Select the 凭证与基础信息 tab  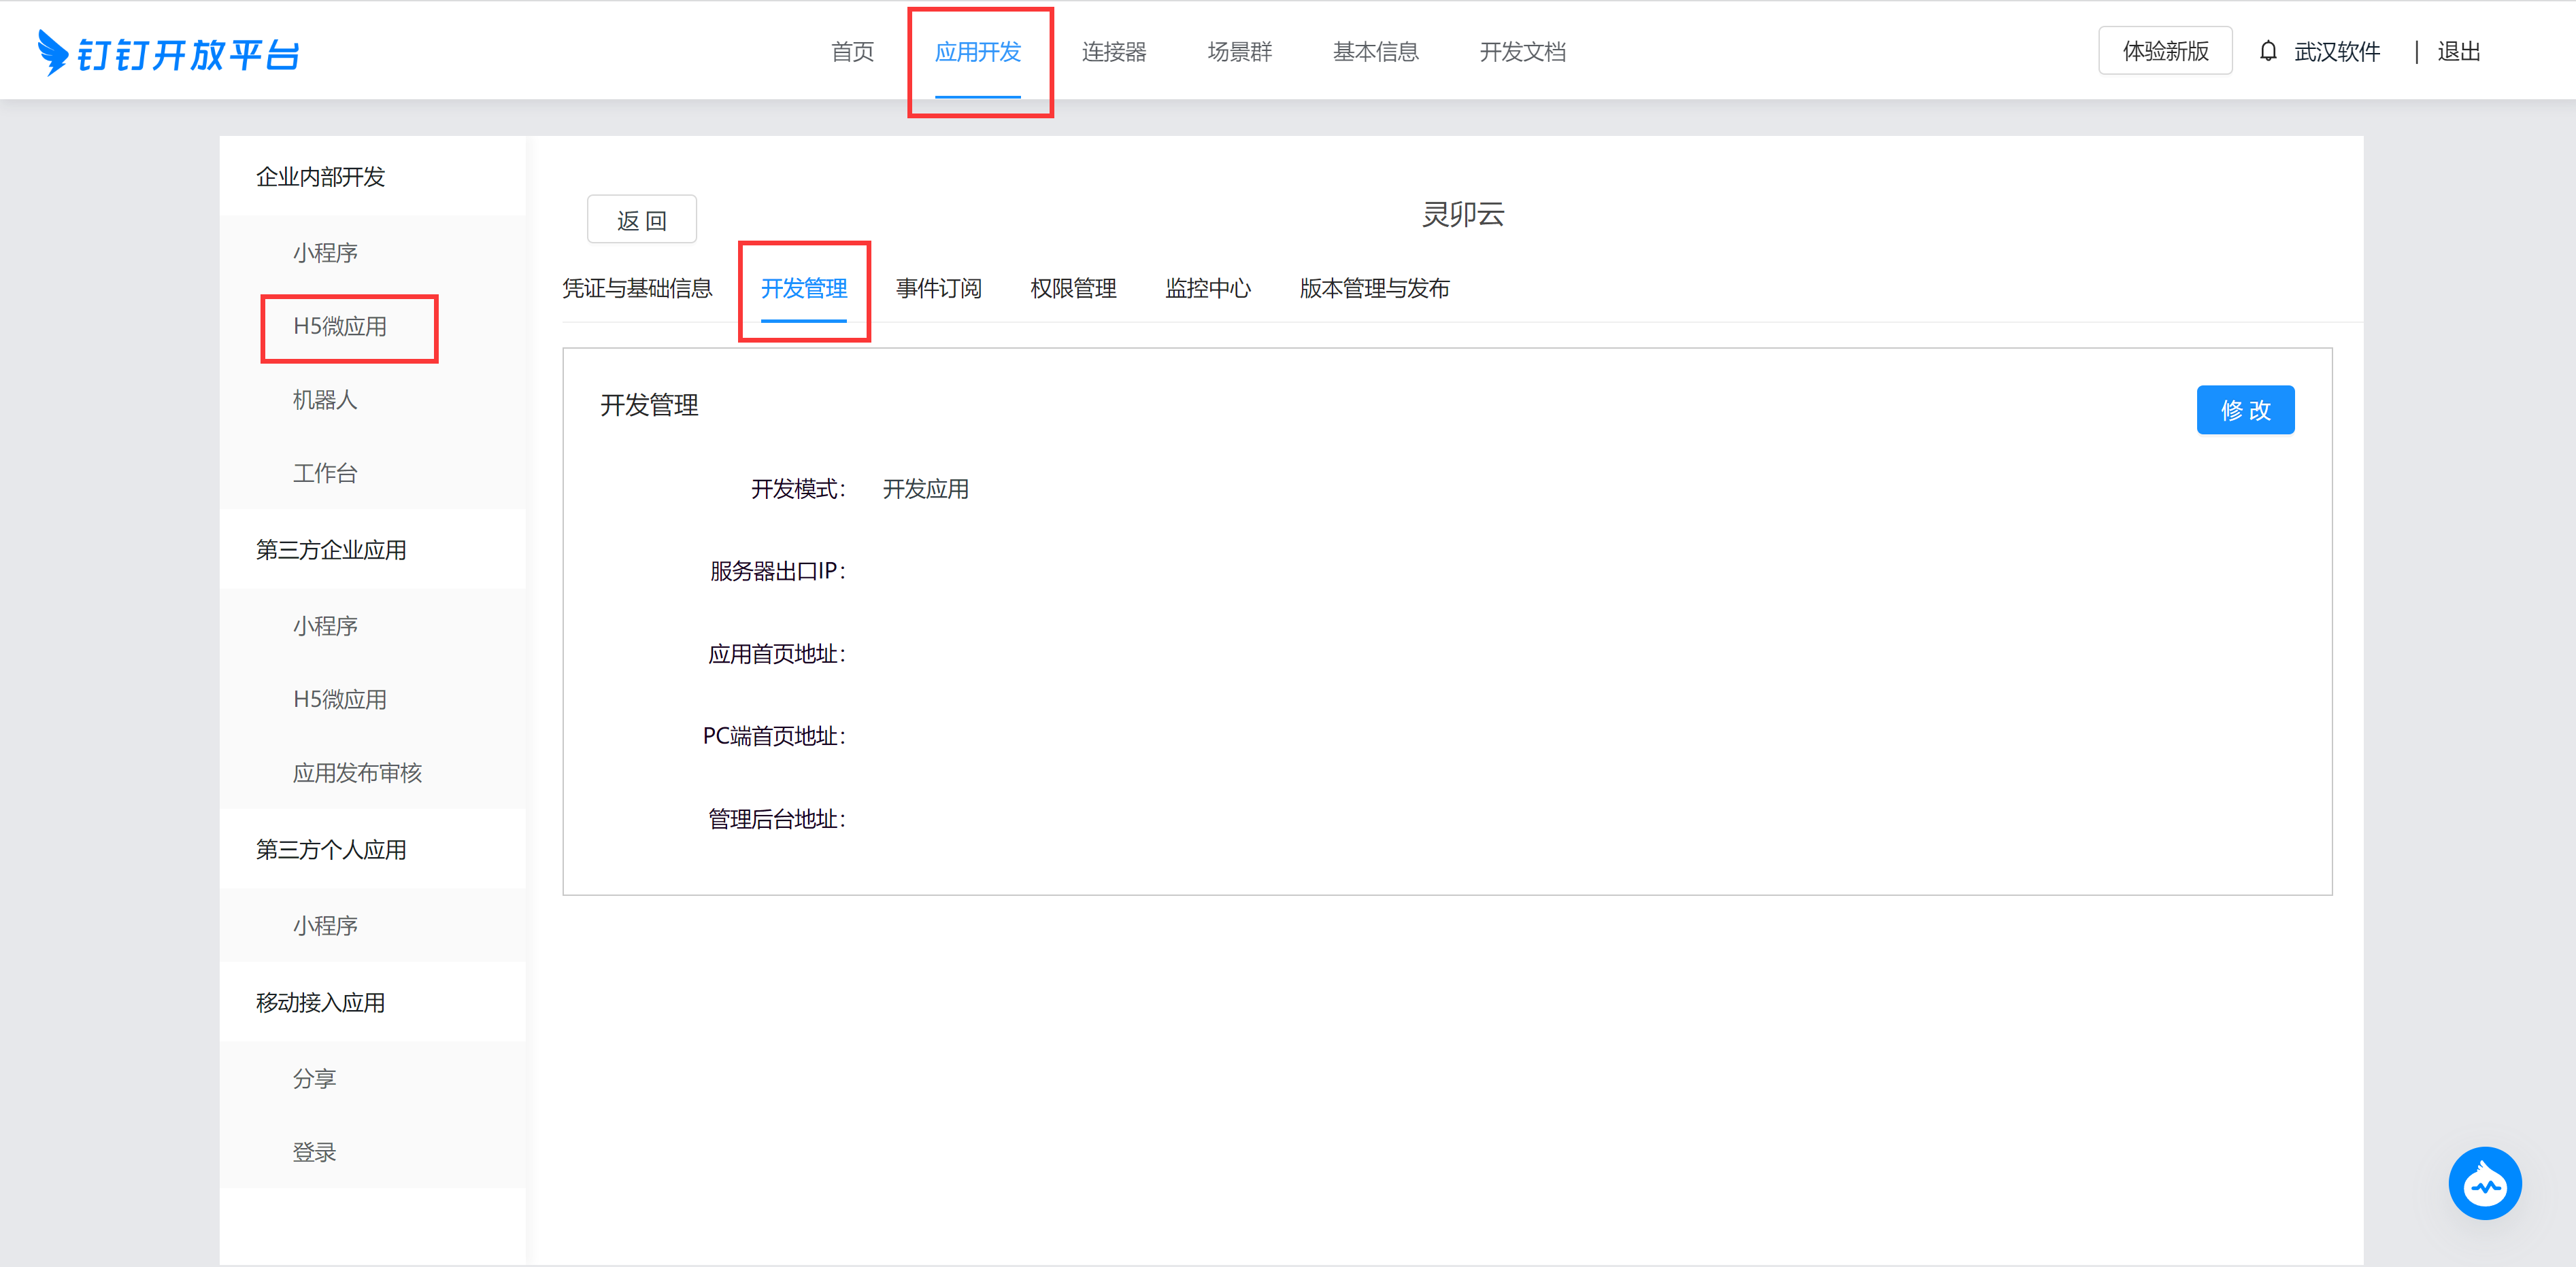tap(637, 289)
